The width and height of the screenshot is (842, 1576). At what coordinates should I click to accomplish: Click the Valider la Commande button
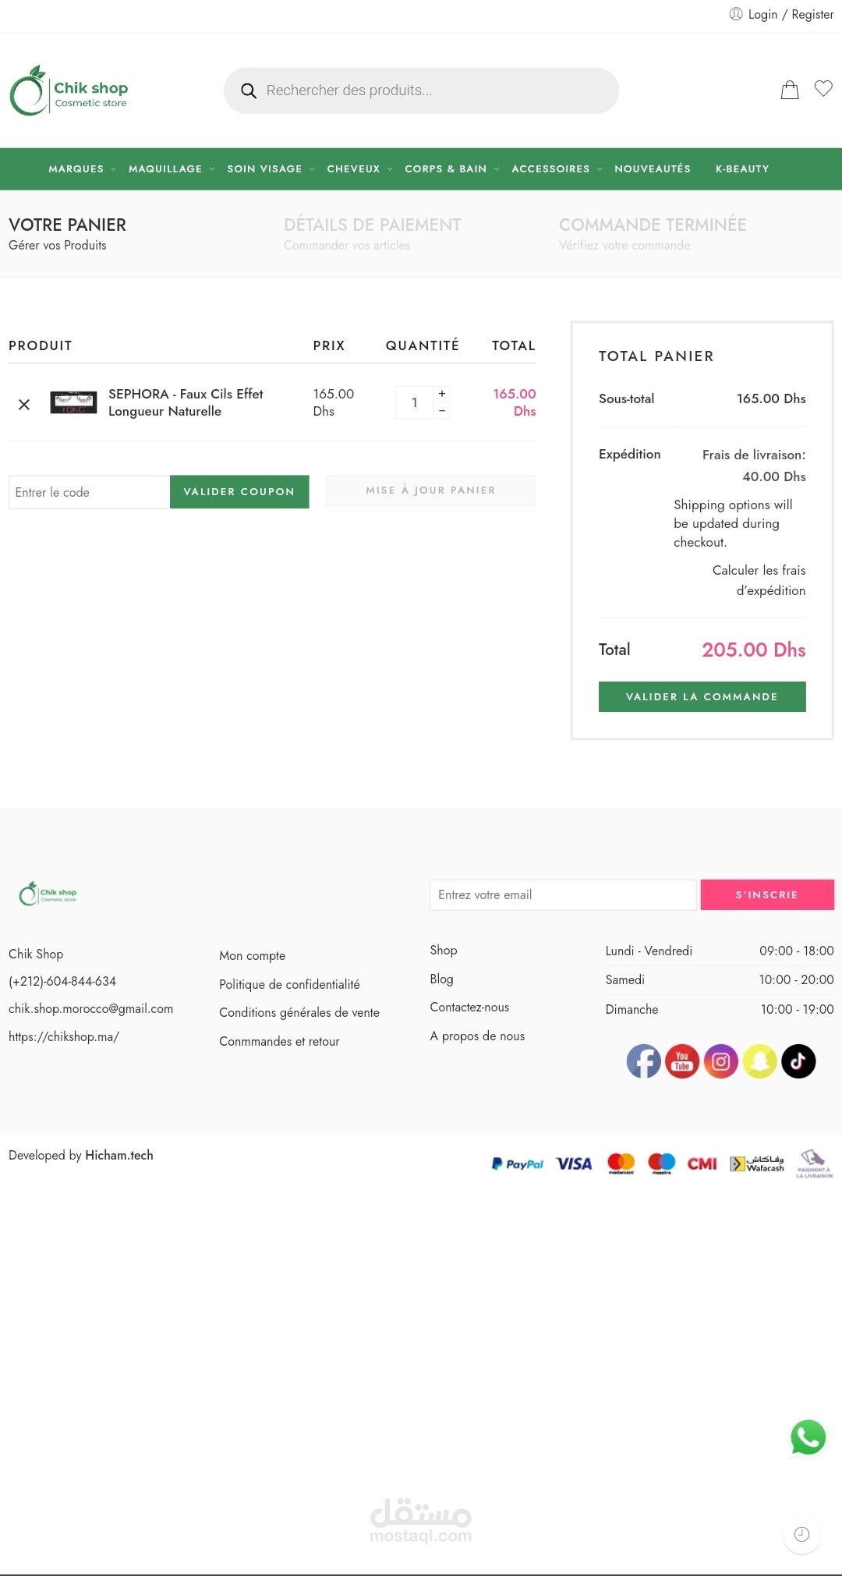(x=702, y=696)
